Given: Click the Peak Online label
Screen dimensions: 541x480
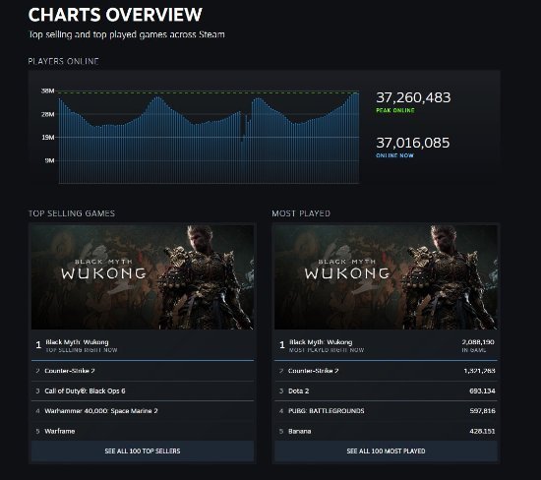Looking at the screenshot, I should click(395, 110).
